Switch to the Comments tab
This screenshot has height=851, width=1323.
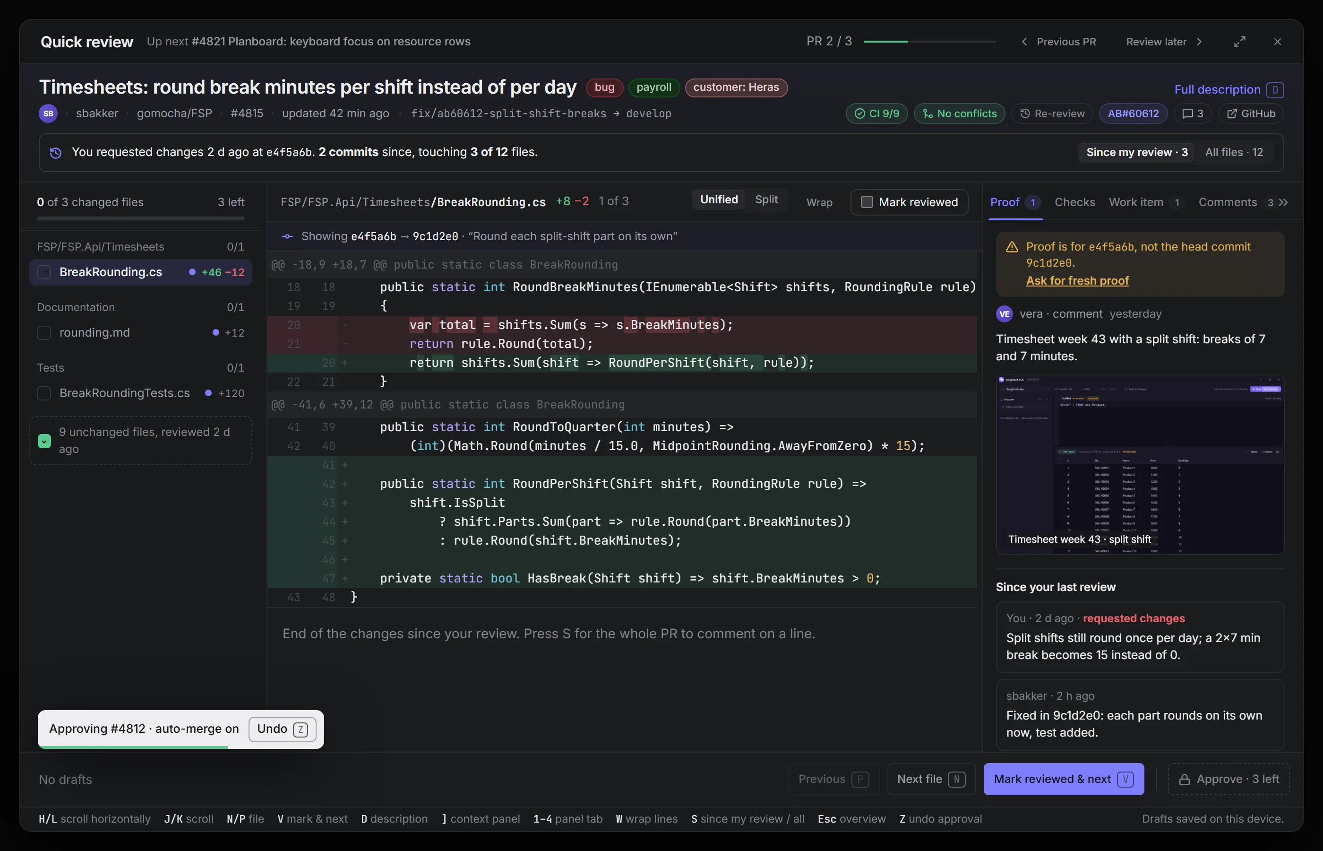click(1236, 202)
